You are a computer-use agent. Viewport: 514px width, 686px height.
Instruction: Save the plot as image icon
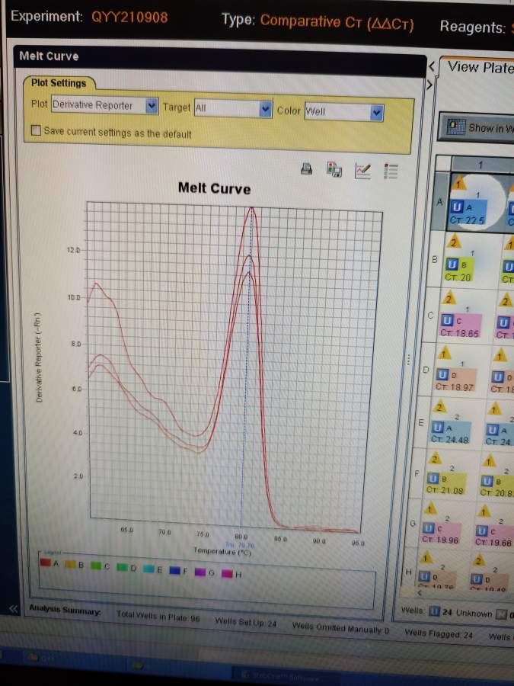click(334, 170)
